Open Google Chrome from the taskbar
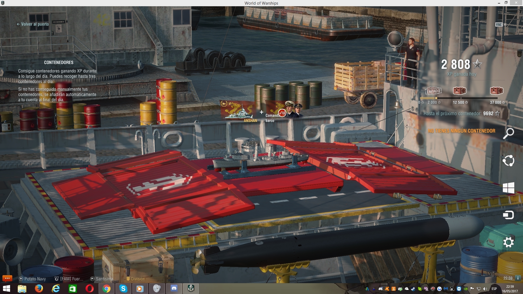Screen dimensions: 523x294 click(x=107, y=288)
